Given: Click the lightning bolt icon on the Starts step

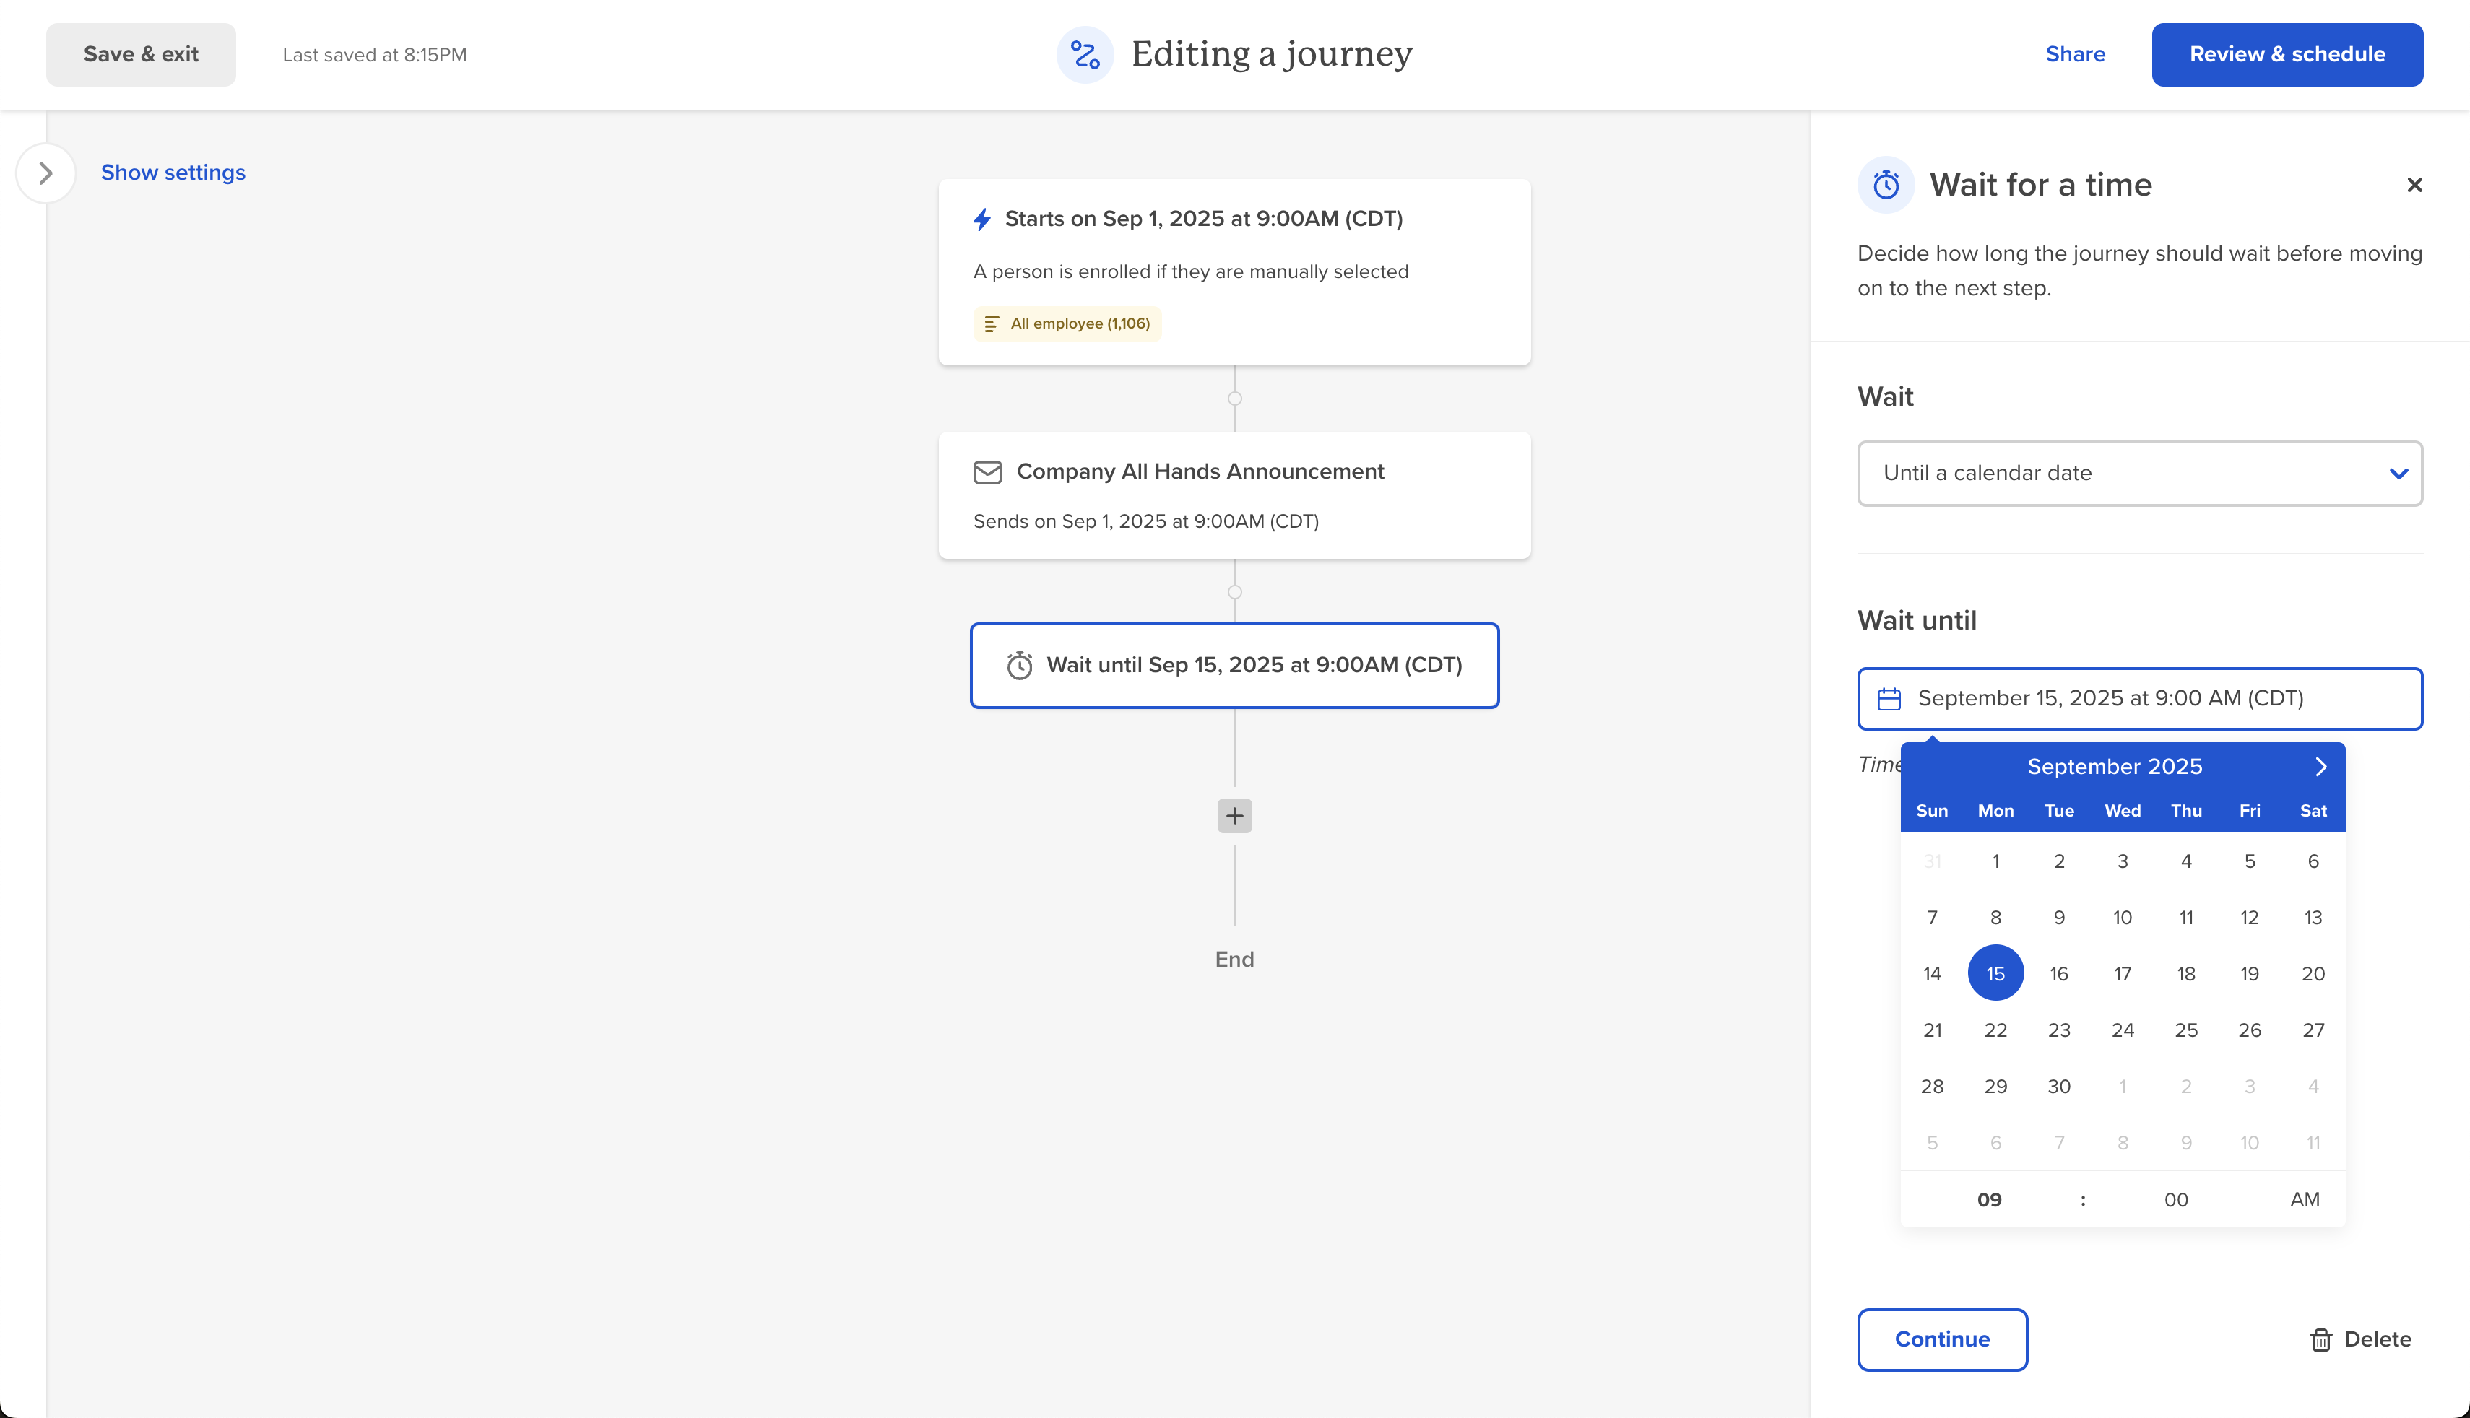Looking at the screenshot, I should point(981,219).
